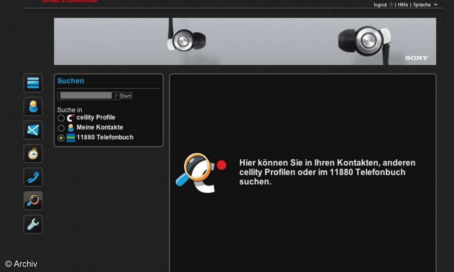Click the SONY logo in the banner

point(417,58)
